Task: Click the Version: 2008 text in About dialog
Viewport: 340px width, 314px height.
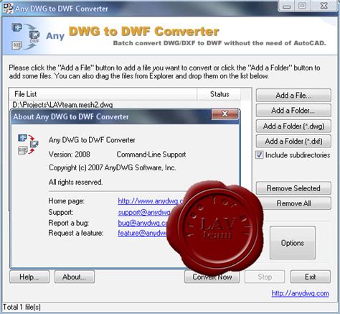Action: click(70, 154)
